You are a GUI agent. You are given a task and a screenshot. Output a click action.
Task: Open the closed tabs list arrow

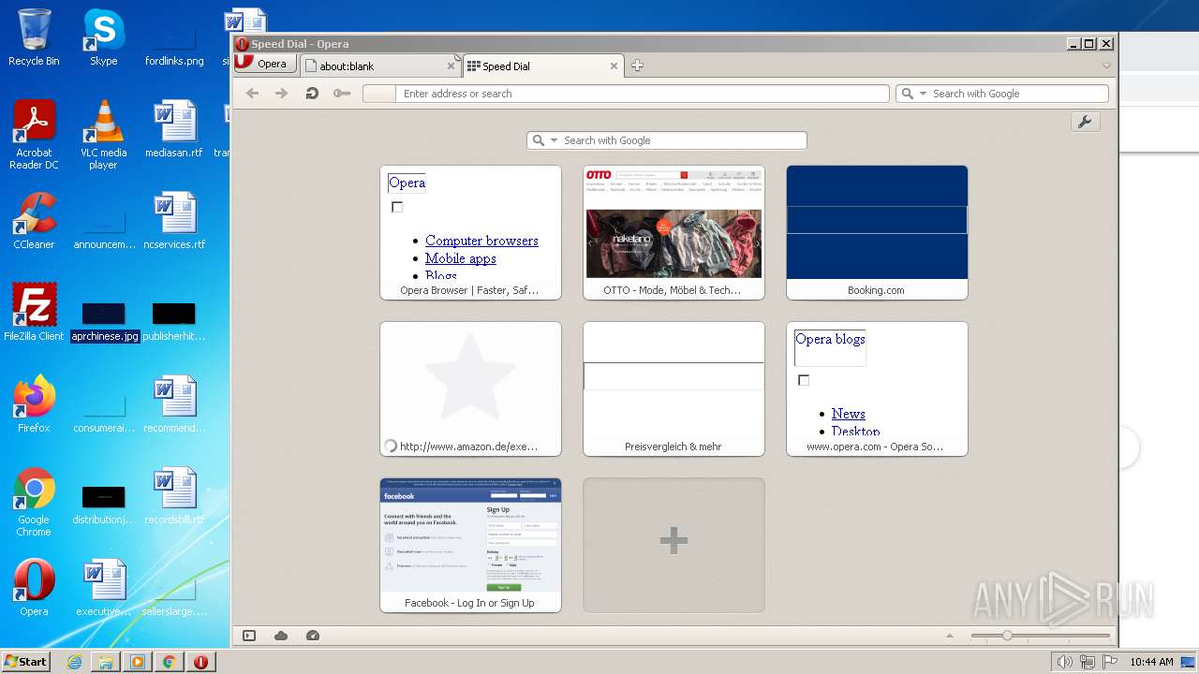pyautogui.click(x=1106, y=66)
